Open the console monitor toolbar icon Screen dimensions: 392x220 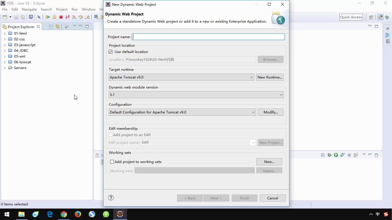click(x=31, y=17)
